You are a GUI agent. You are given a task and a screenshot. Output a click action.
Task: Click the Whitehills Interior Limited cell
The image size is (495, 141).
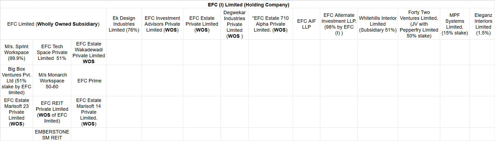click(378, 24)
